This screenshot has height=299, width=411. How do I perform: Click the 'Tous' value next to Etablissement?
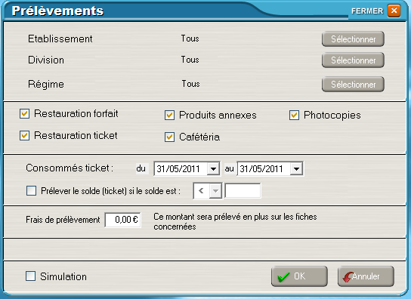tap(190, 39)
